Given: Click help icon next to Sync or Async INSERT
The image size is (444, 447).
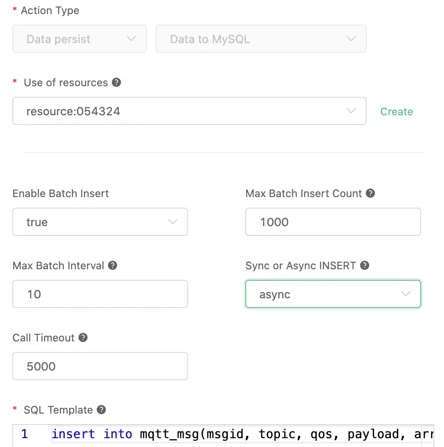Looking at the screenshot, I should pyautogui.click(x=364, y=265).
